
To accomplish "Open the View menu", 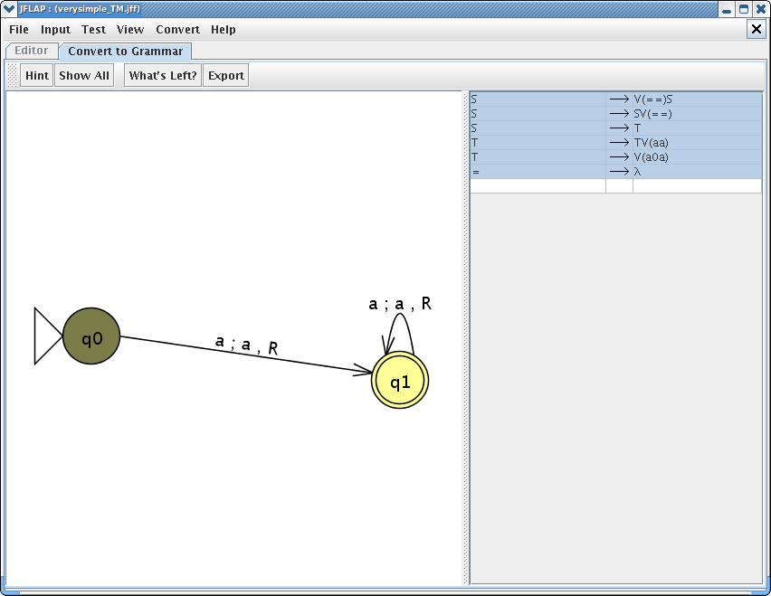I will click(130, 30).
